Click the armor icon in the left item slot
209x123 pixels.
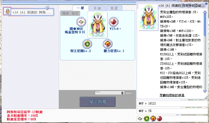(x=8, y=11)
